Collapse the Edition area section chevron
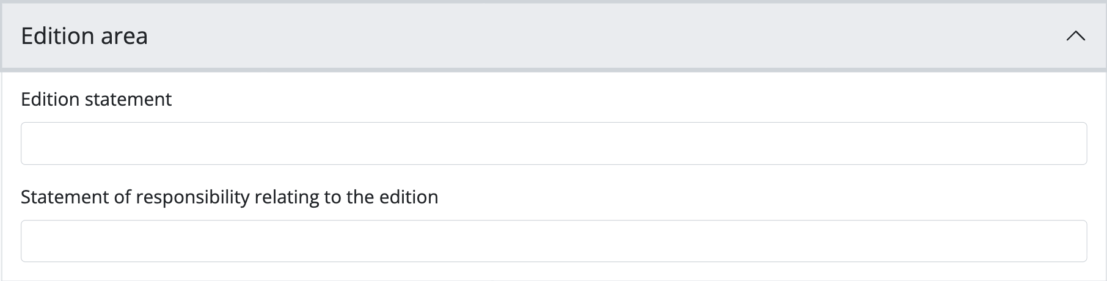 [x=1075, y=36]
